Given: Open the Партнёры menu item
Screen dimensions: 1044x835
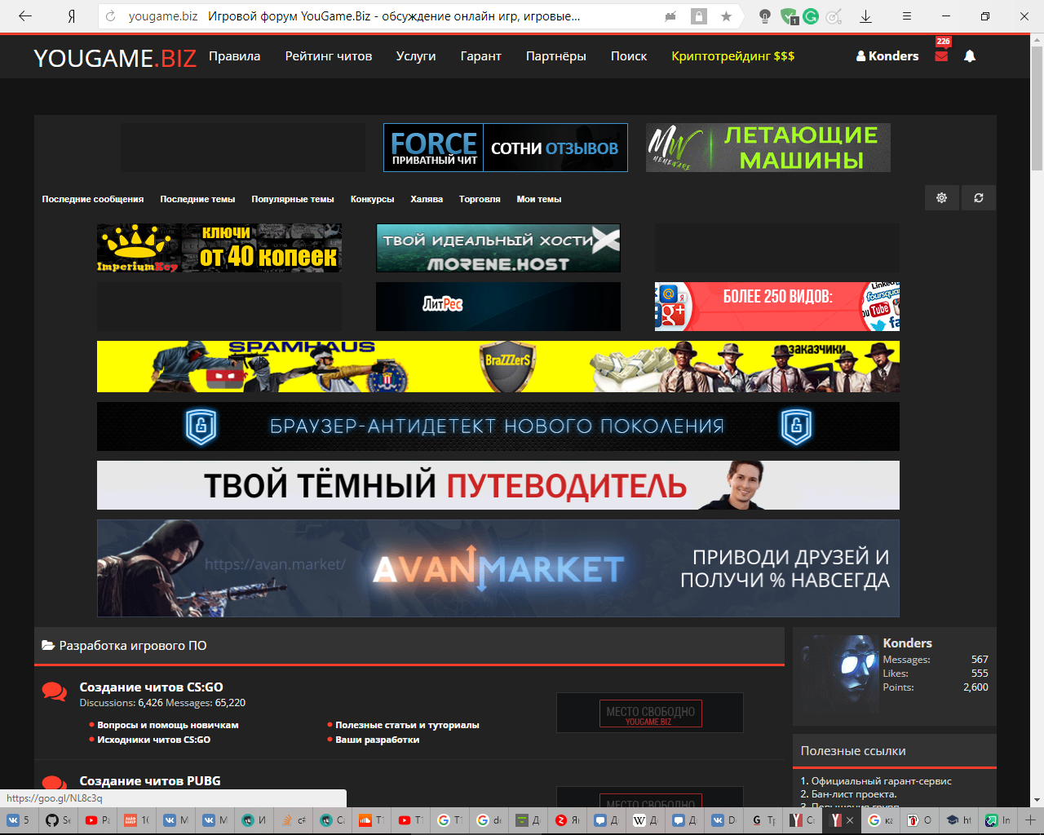Looking at the screenshot, I should pyautogui.click(x=556, y=56).
